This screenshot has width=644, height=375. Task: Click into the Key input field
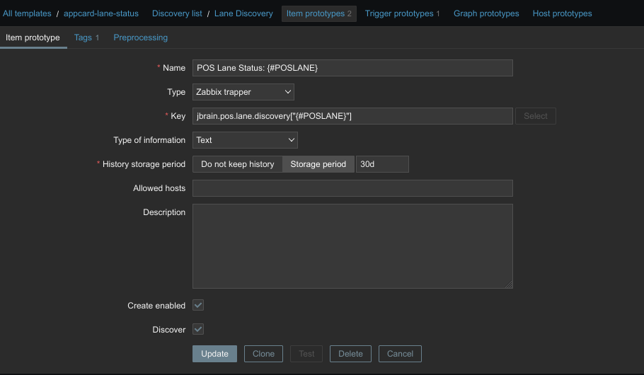352,116
